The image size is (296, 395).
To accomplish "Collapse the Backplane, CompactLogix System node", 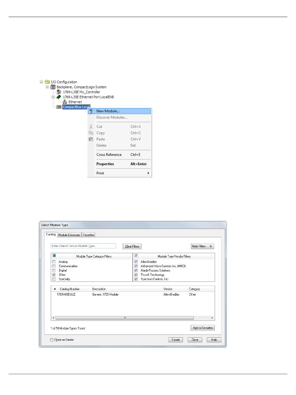I will 47,87.
